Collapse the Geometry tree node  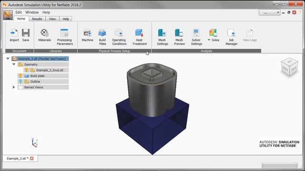14,64
